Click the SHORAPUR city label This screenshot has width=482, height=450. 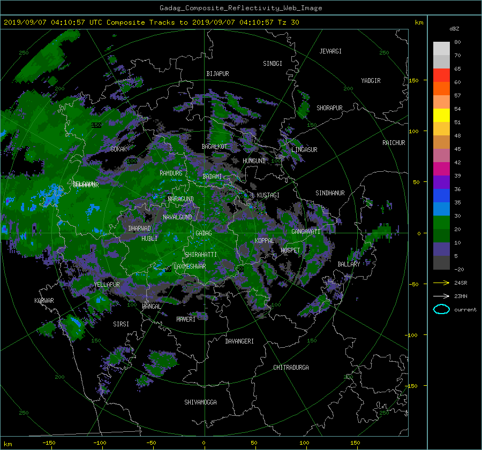pyautogui.click(x=329, y=108)
